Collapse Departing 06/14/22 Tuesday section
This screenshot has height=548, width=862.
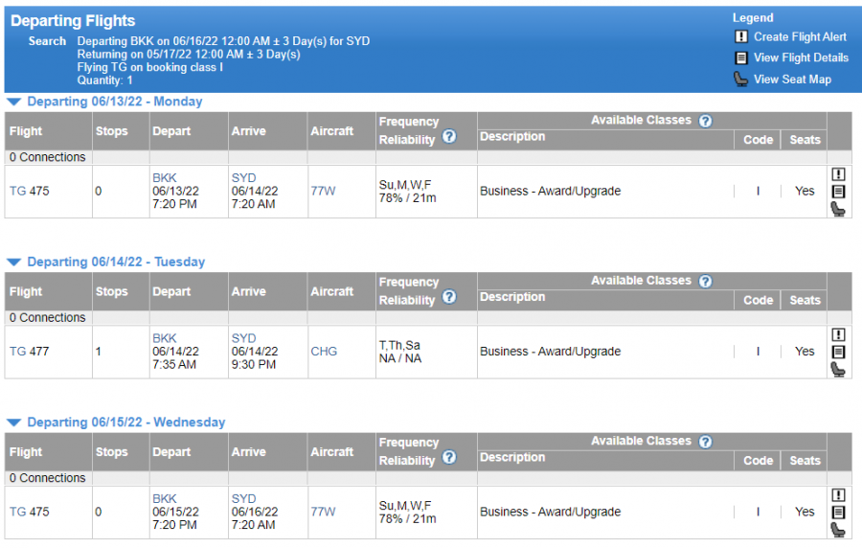tap(13, 262)
